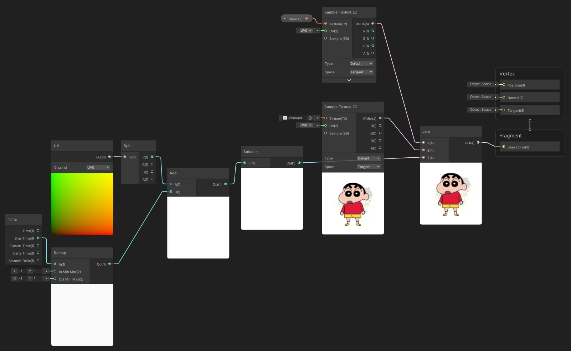Viewport: 571px width, 351px height.
Task: Select the Base(T2) property pill
Action: [x=297, y=19]
